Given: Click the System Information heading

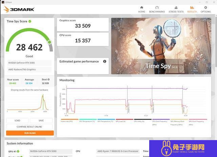Looking at the screenshot, I should (x=20, y=143).
